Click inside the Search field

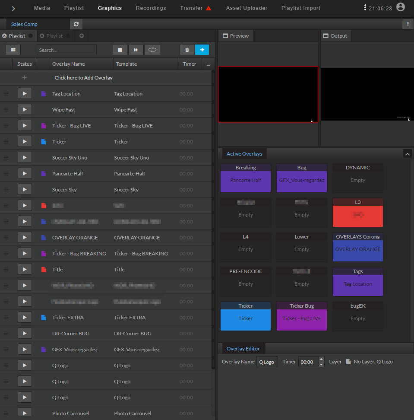pyautogui.click(x=66, y=50)
